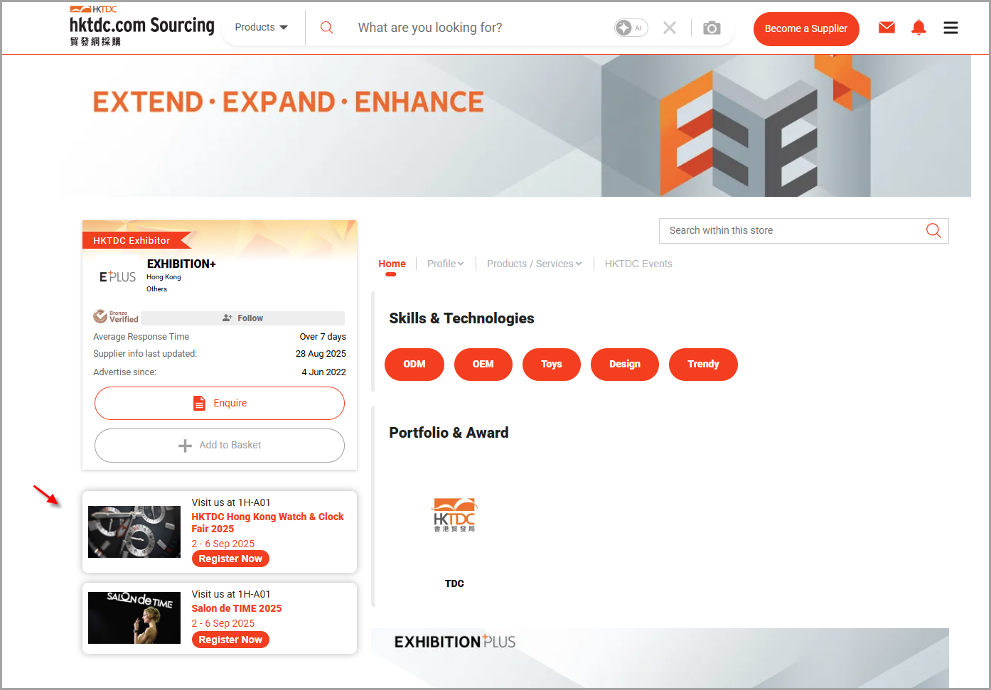
Task: Select the Home tab
Action: [392, 264]
